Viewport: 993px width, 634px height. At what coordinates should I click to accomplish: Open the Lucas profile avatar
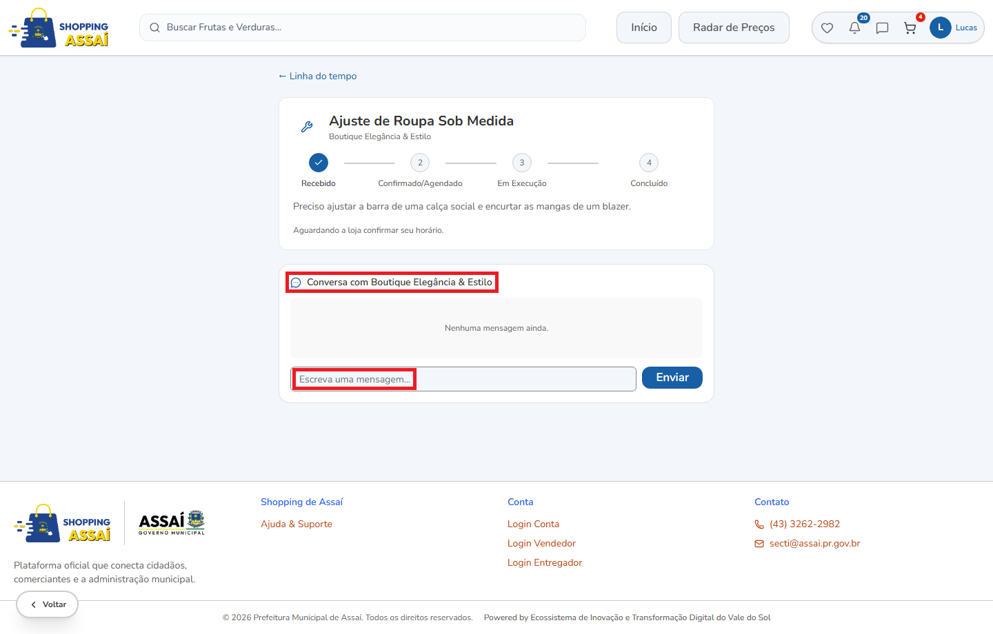[x=940, y=28]
